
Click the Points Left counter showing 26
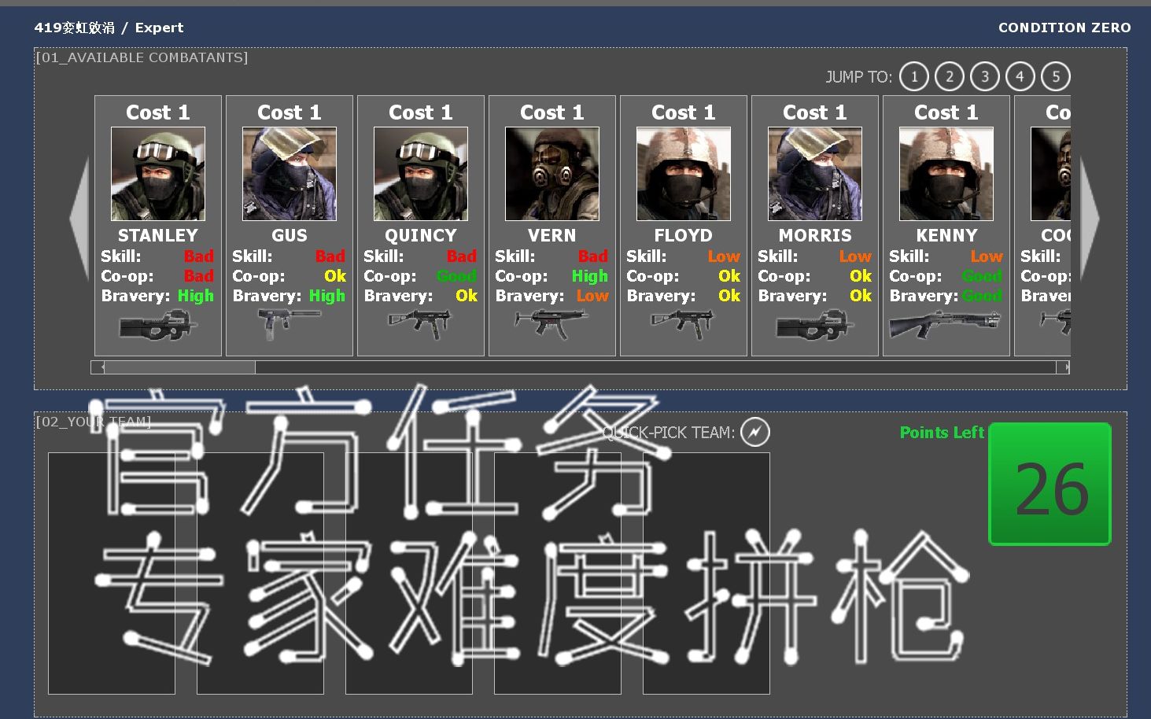pyautogui.click(x=1050, y=484)
